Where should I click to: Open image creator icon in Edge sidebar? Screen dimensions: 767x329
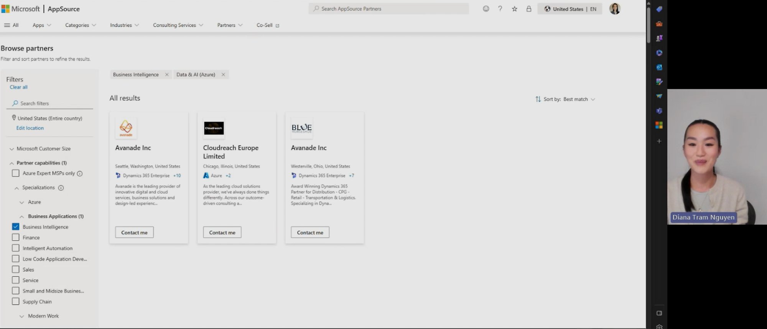tap(659, 82)
